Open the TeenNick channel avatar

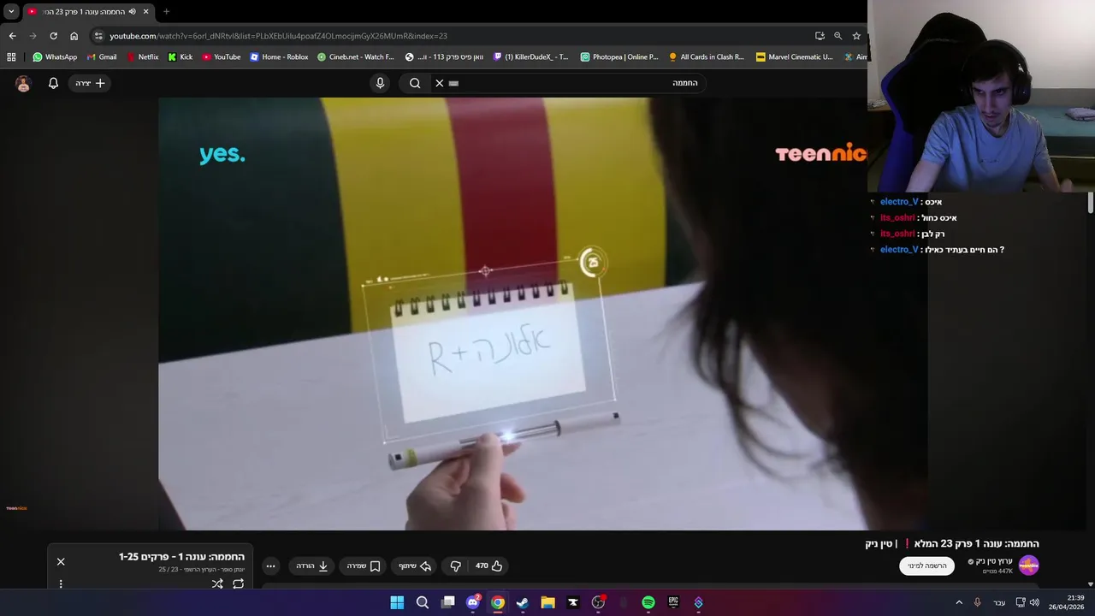click(1028, 566)
